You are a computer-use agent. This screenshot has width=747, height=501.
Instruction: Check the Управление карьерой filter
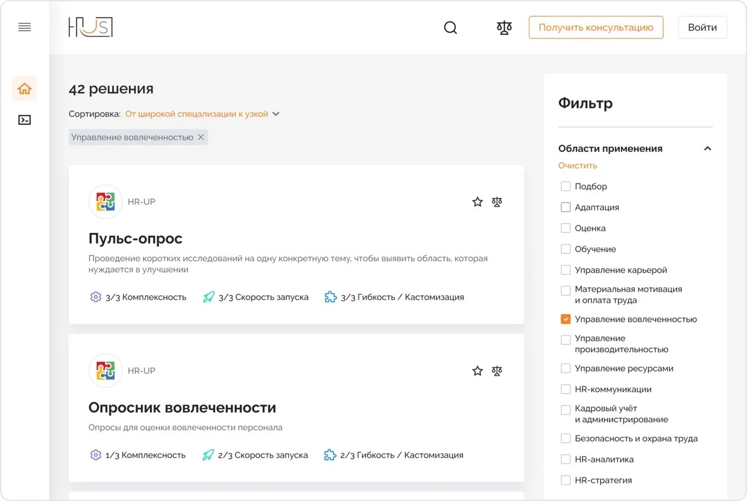[566, 270]
